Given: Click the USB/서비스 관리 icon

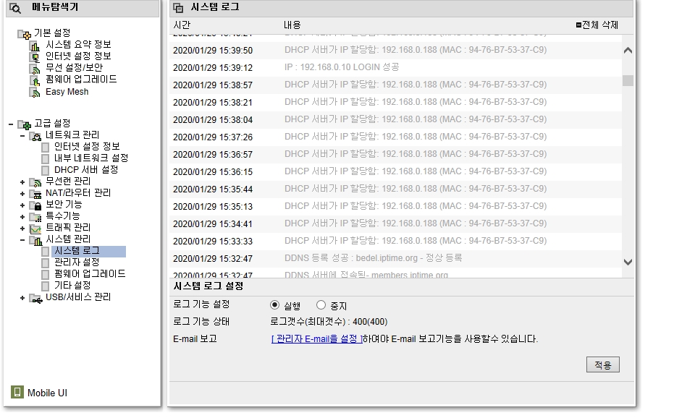Looking at the screenshot, I should point(35,299).
